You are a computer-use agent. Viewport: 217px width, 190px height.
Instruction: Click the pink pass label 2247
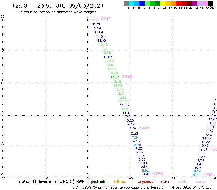106,19
